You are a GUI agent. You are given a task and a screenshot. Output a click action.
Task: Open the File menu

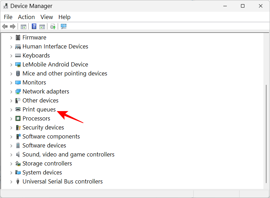pos(8,17)
